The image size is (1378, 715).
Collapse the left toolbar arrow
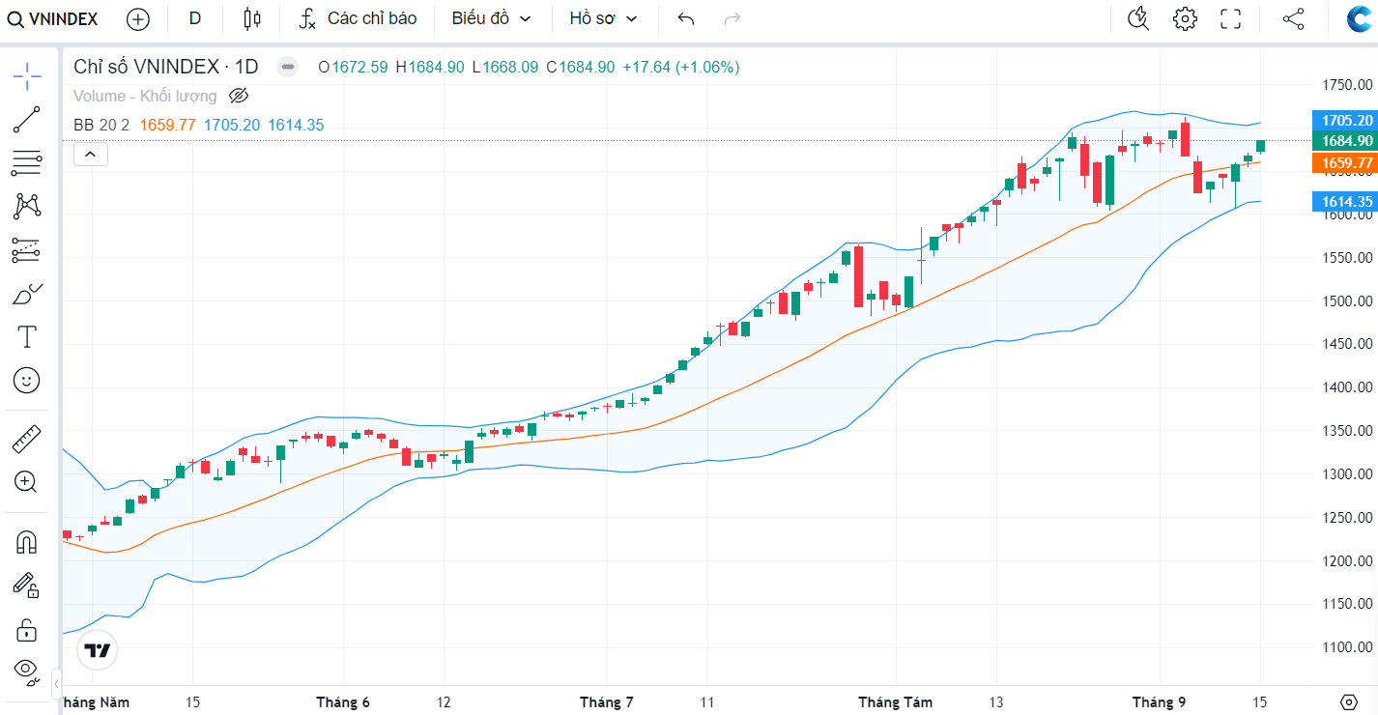point(56,682)
